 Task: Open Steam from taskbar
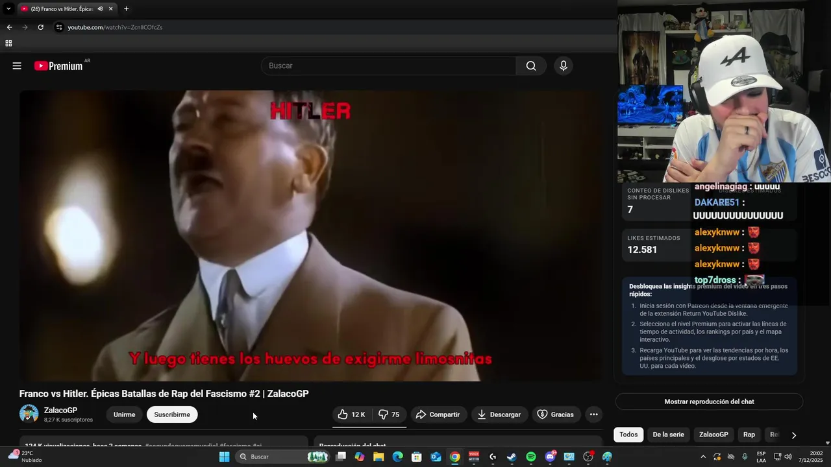pos(512,457)
